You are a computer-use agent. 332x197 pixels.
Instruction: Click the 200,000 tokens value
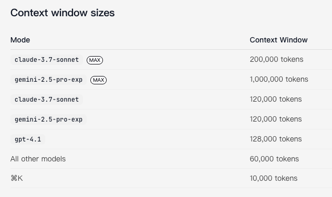point(276,59)
